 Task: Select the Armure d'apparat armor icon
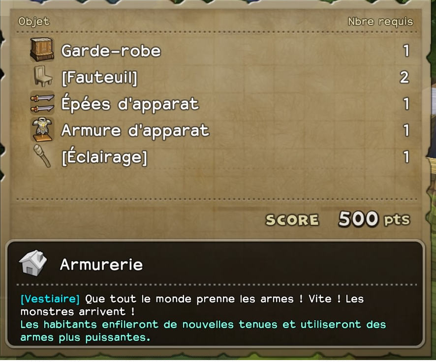(x=42, y=130)
